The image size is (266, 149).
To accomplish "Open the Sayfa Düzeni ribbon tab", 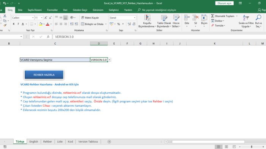I will tap(35, 10).
